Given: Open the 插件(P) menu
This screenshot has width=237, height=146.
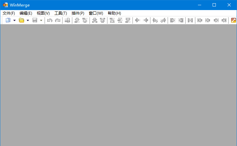Looking at the screenshot, I should [x=78, y=13].
